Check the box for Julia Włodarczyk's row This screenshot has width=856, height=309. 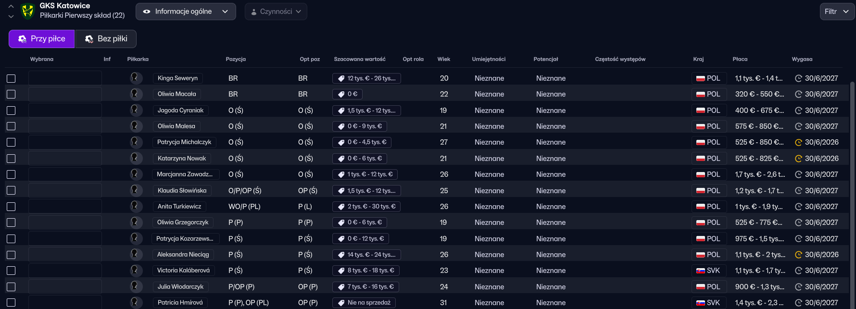coord(11,287)
